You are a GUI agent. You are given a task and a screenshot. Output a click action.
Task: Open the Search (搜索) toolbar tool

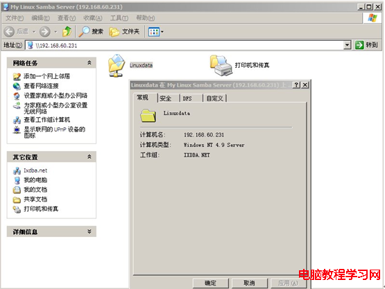click(x=91, y=32)
